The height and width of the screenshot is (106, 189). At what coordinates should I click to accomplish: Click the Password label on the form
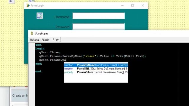(x=62, y=27)
